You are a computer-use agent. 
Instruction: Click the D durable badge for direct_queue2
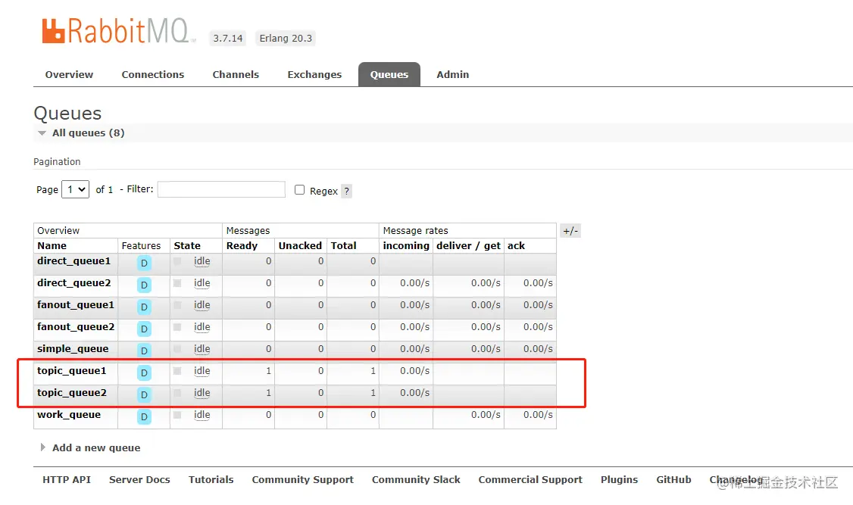click(144, 285)
